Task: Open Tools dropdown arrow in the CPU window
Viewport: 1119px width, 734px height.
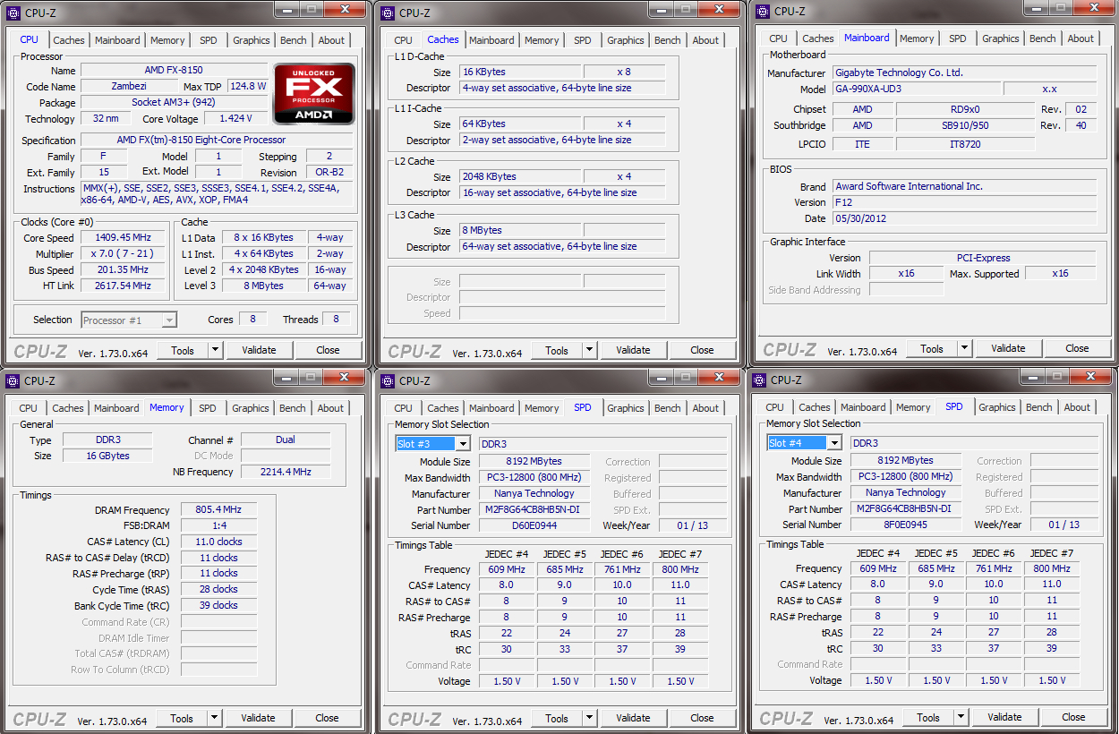Action: tap(215, 350)
